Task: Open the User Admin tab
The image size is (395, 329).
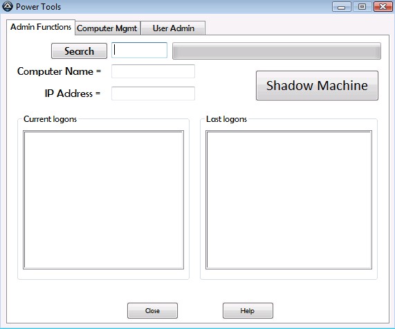Action: 173,28
